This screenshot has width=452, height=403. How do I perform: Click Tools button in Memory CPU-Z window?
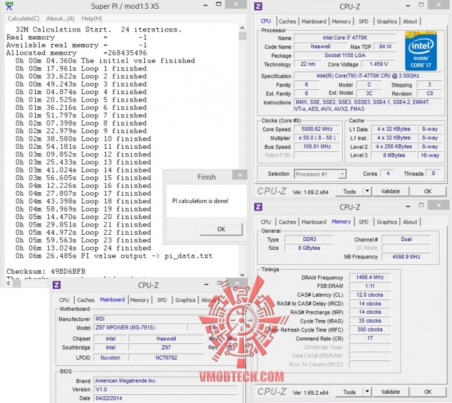[x=350, y=392]
